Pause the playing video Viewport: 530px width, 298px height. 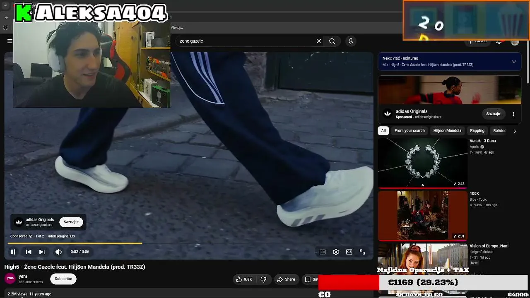pos(13,252)
